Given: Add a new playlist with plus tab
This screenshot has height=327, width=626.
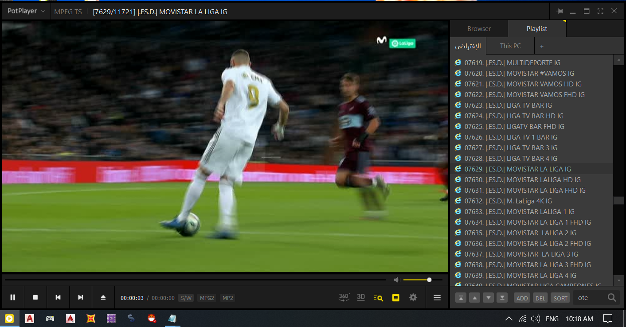Looking at the screenshot, I should point(541,46).
